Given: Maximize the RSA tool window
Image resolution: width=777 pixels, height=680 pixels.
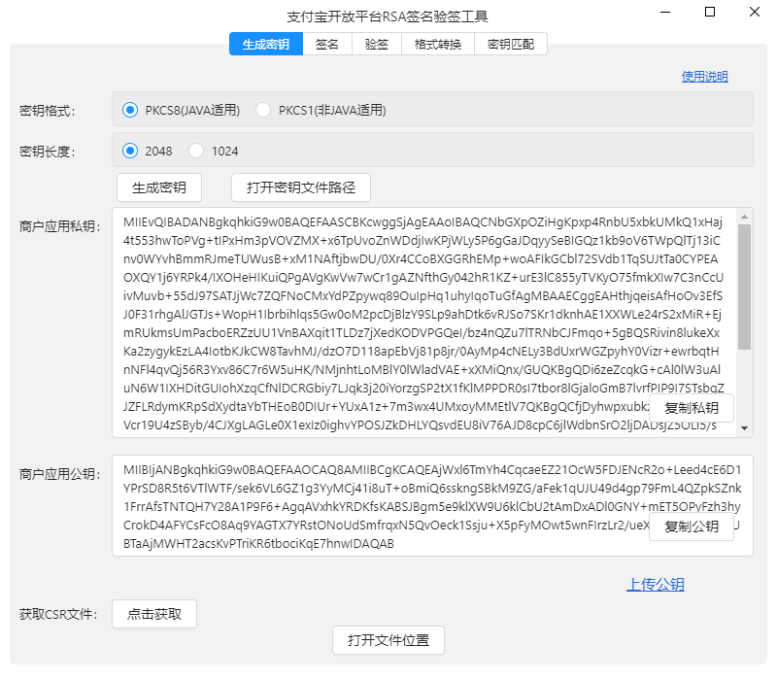Looking at the screenshot, I should pos(710,12).
